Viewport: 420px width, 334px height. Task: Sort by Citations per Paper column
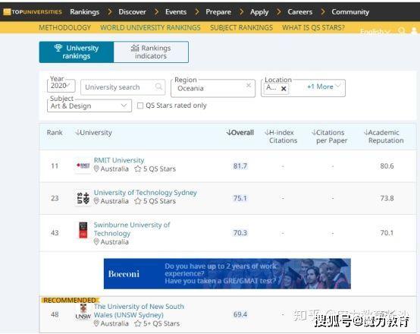point(330,137)
